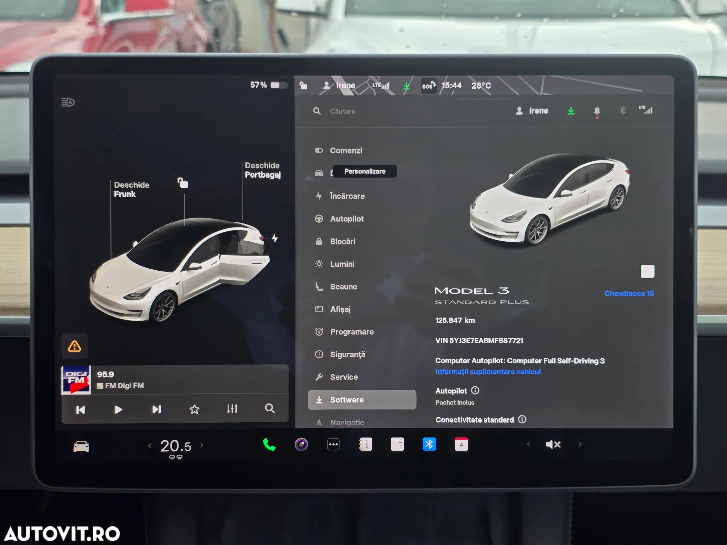Tap the info icon next to Autopilot
Viewport: 727px width, 545px height.
(475, 390)
